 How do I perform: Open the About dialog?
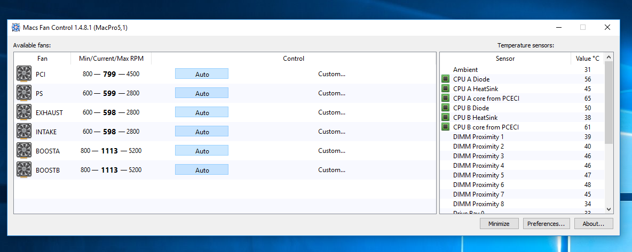[594, 223]
